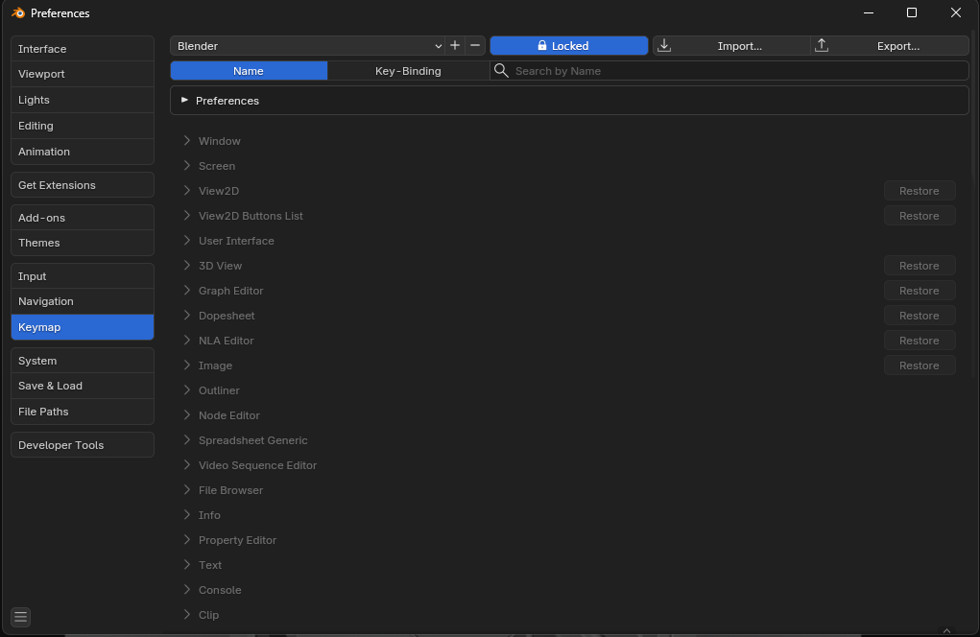Click the import download arrow icon
Screen dimensions: 980x637
[x=664, y=46]
